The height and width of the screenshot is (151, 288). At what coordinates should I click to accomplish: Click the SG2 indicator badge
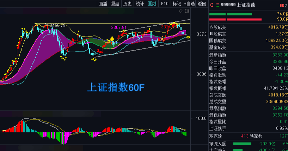[283, 6]
